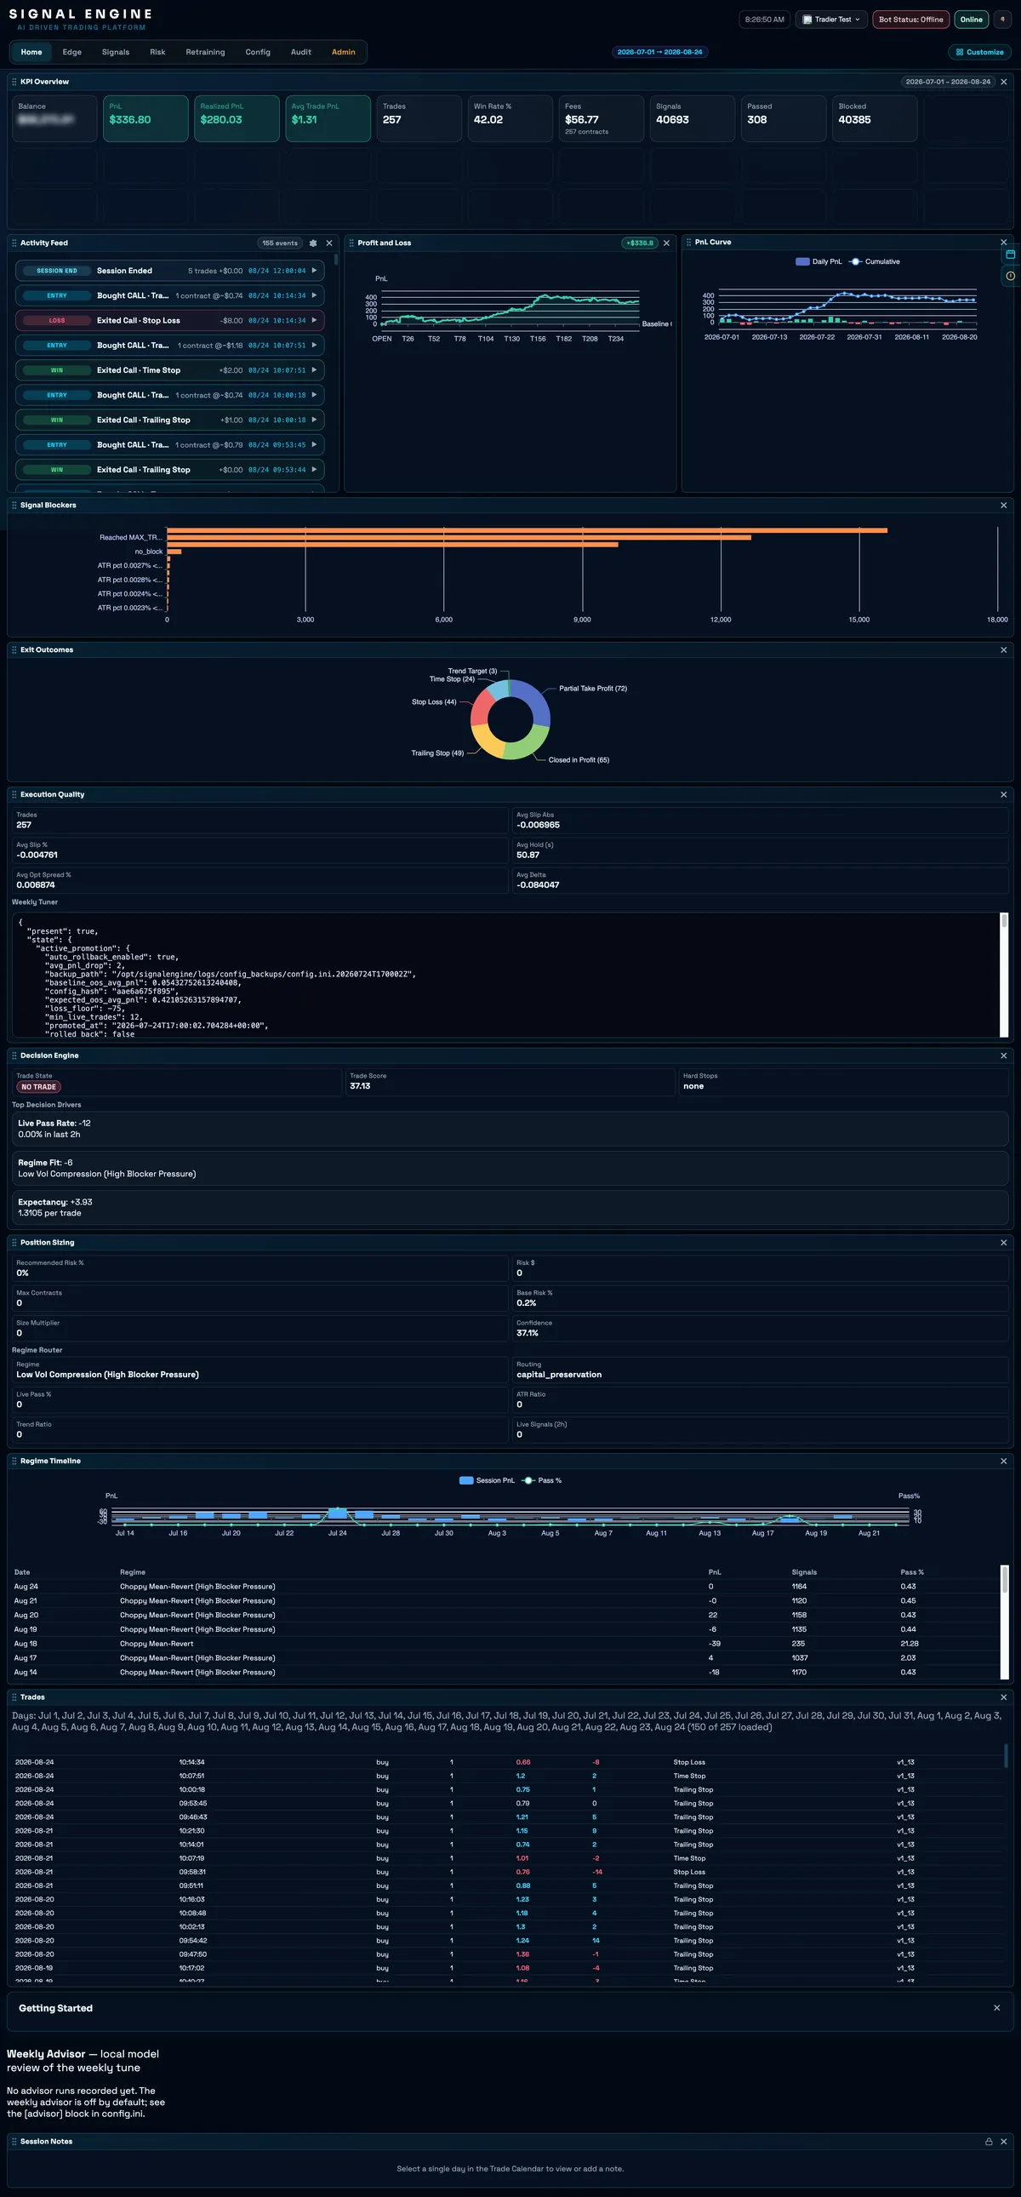Select the Config tab
The width and height of the screenshot is (1021, 2197).
tap(258, 52)
